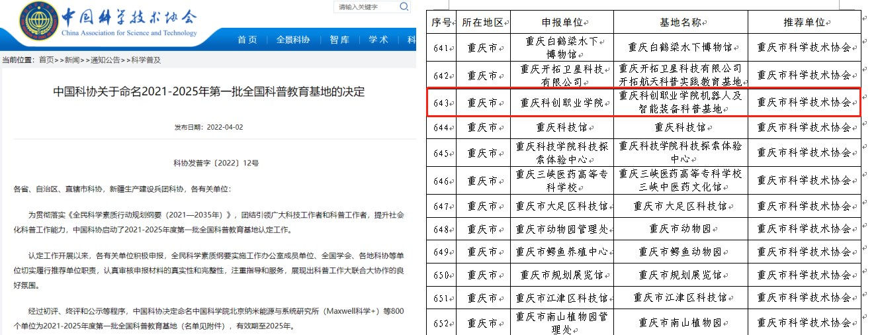Select the 智库 navigation tab
This screenshot has height=335, width=878.
pyautogui.click(x=339, y=40)
